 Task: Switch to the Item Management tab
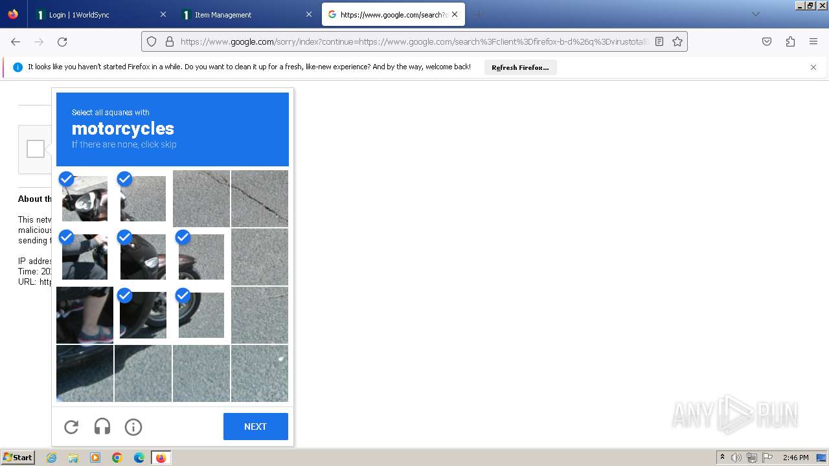246,14
